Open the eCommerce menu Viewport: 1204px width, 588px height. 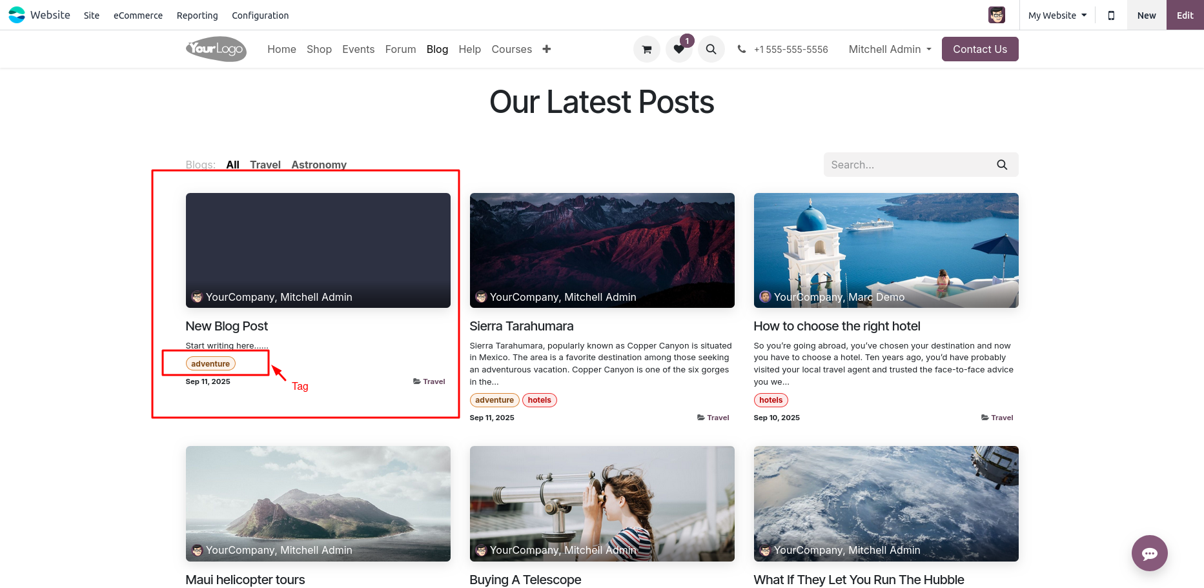138,15
